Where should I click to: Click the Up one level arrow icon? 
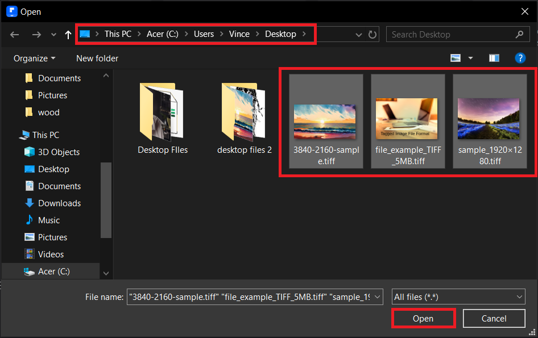click(68, 34)
